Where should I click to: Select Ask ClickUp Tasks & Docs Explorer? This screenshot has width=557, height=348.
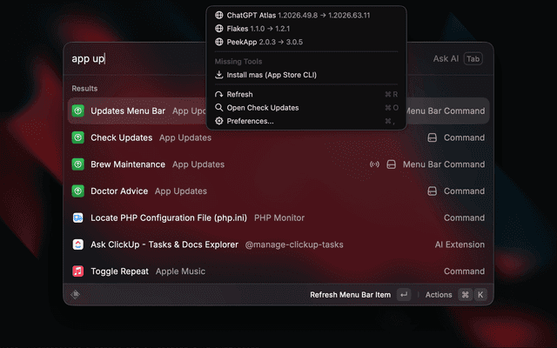(278, 244)
